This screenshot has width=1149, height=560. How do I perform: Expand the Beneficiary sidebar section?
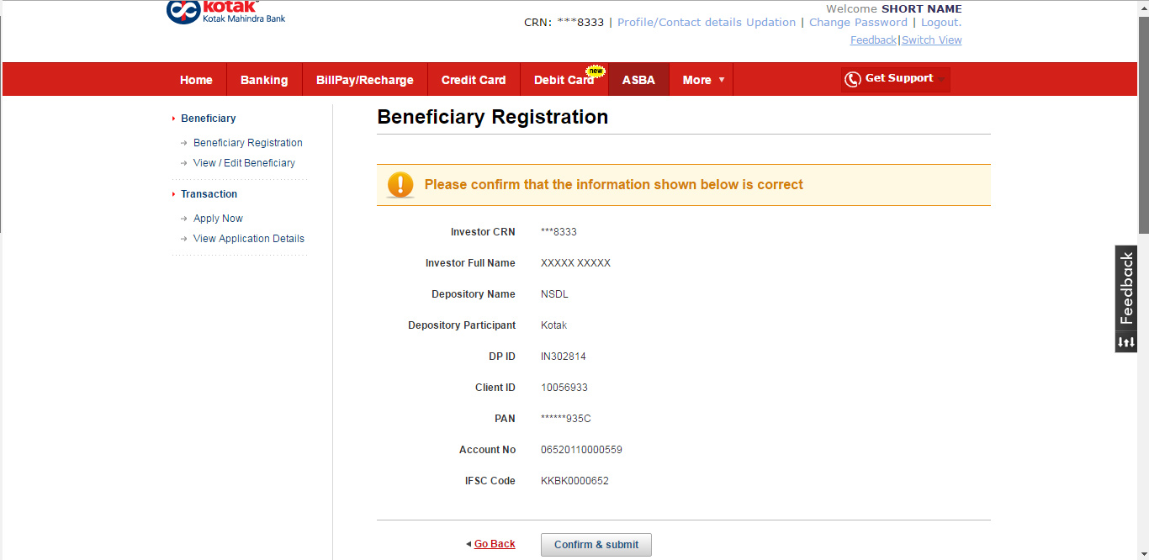coord(208,119)
